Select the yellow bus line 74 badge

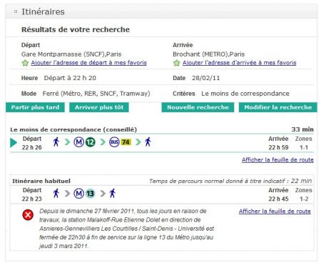(x=126, y=142)
